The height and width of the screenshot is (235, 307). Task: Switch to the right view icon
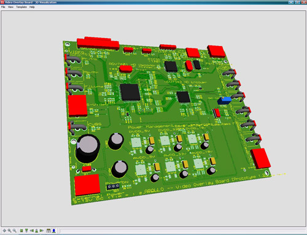coord(42,231)
